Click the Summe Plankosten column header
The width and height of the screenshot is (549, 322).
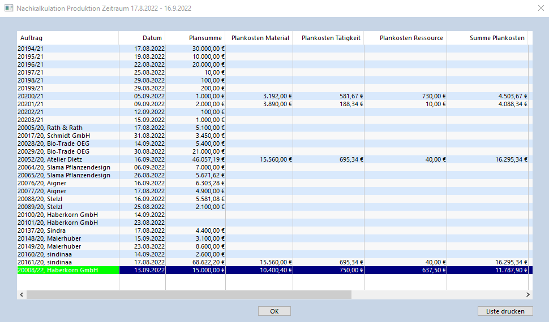(x=487, y=38)
